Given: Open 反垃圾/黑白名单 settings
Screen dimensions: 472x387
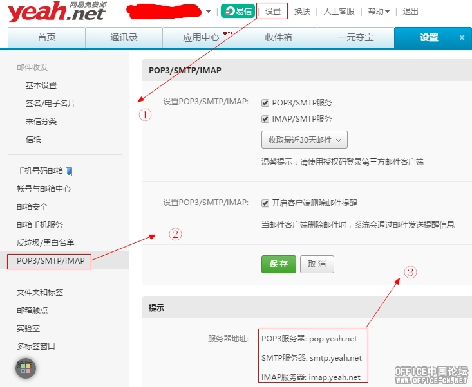Looking at the screenshot, I should [46, 243].
